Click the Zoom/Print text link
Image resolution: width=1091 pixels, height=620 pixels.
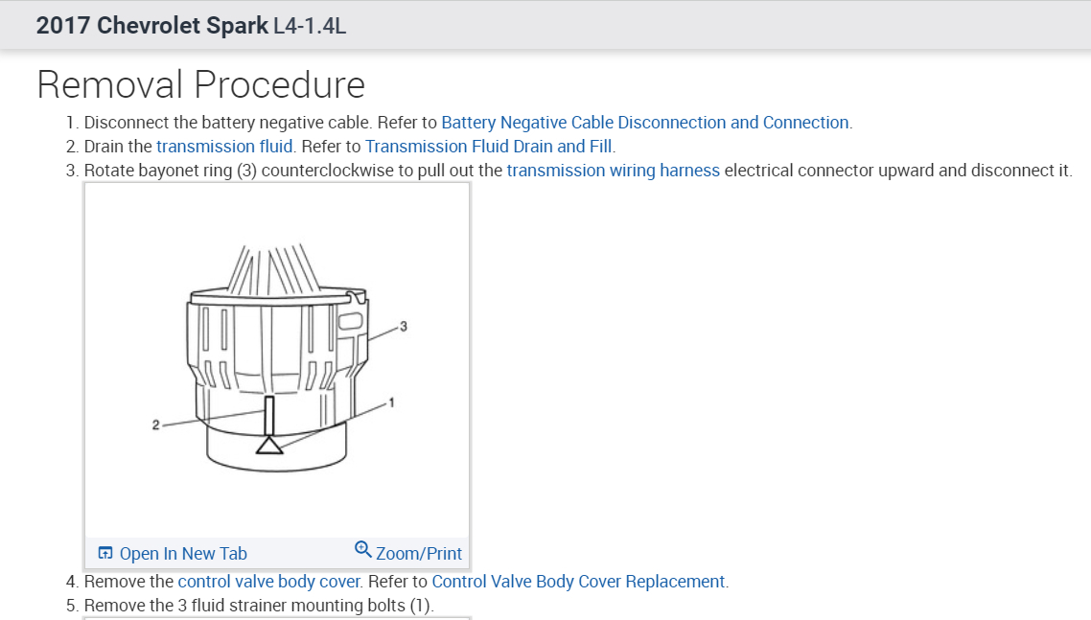point(418,554)
